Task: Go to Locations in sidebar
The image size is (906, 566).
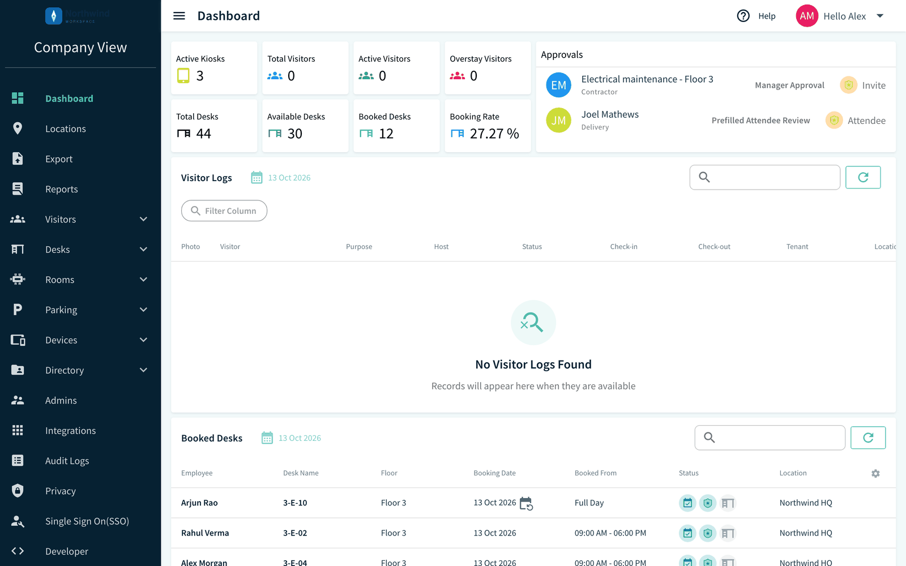Action: (x=80, y=128)
